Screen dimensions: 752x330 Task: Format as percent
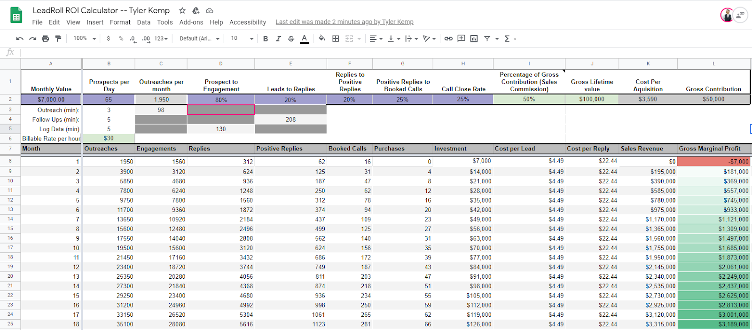[x=121, y=39]
